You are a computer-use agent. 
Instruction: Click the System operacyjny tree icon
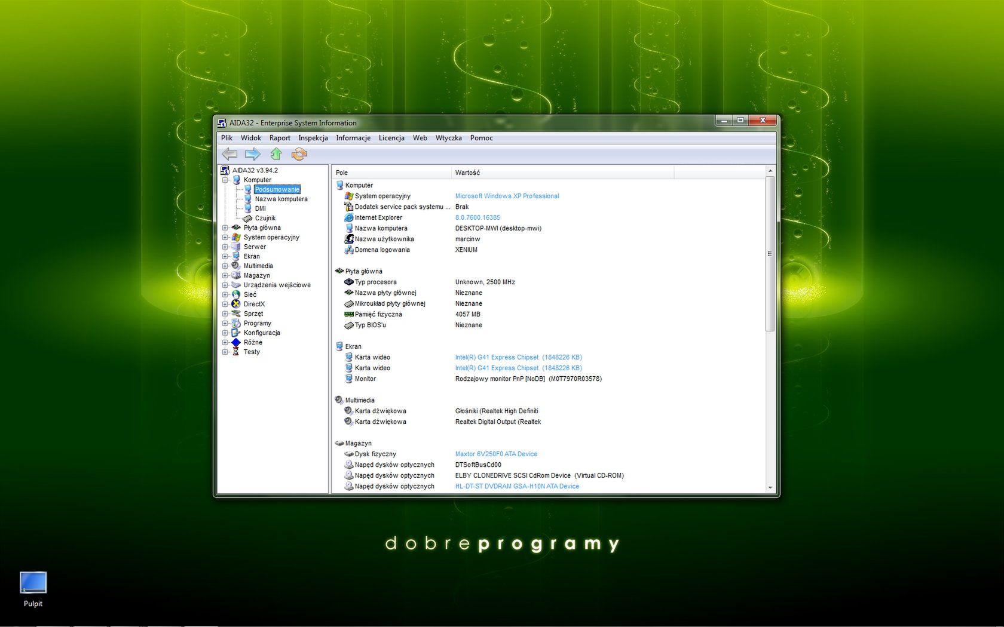[x=236, y=237]
